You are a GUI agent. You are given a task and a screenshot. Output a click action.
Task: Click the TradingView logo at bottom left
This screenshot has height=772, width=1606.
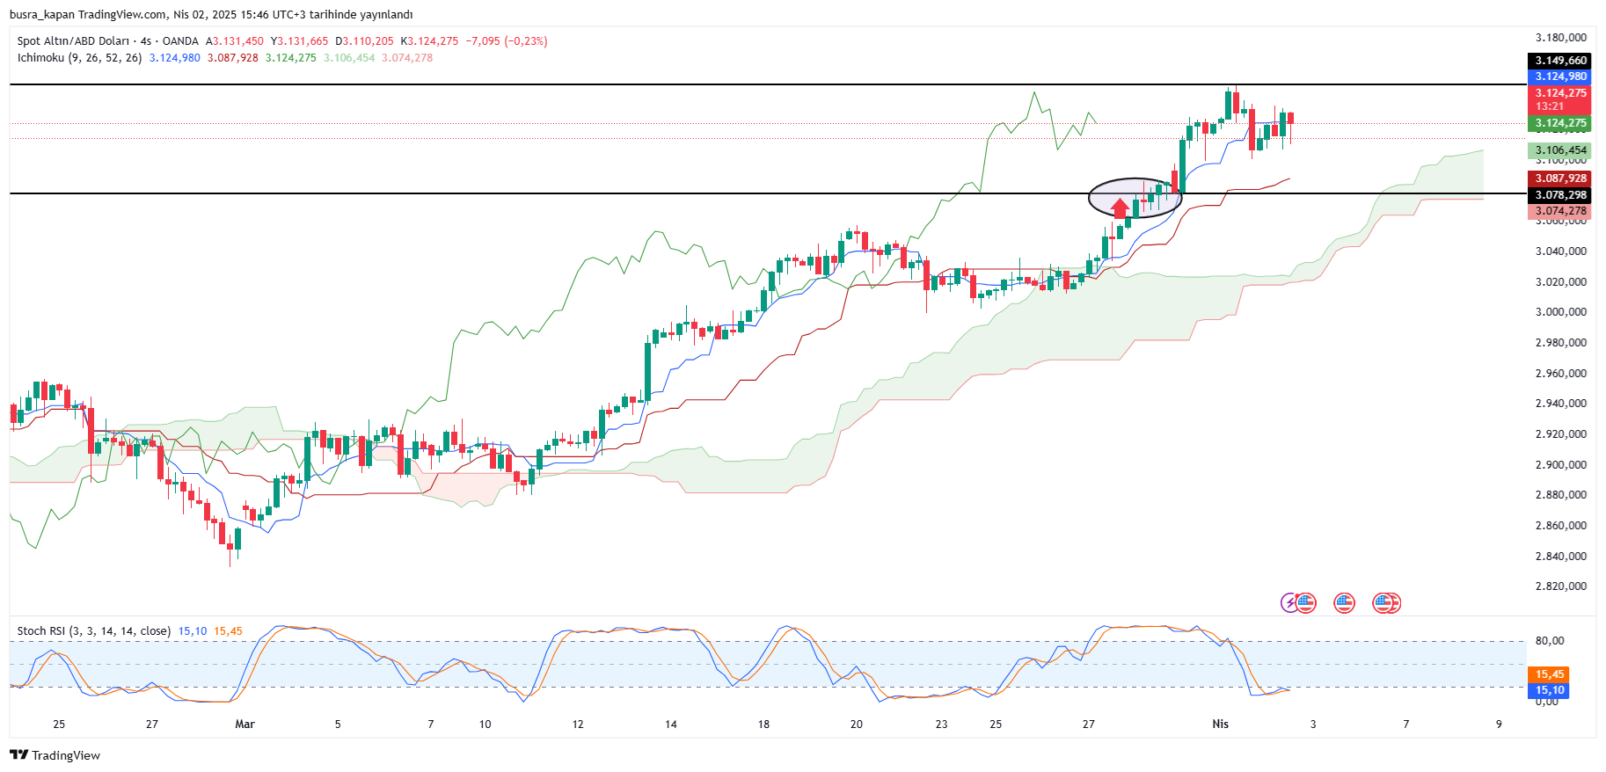point(55,755)
